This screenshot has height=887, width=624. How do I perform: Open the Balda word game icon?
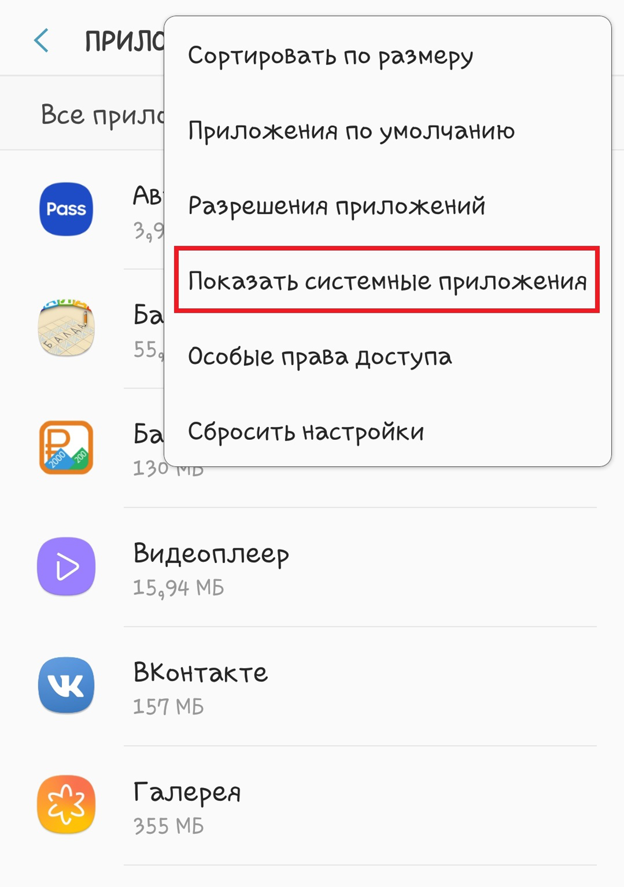tap(66, 328)
